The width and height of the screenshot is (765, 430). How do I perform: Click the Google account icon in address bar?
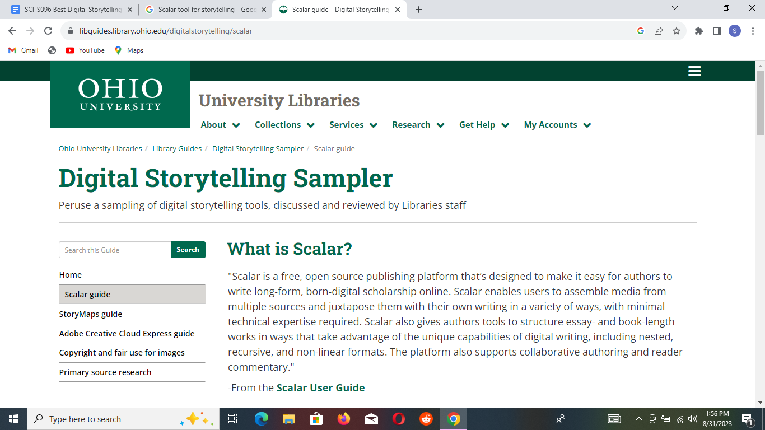point(640,31)
